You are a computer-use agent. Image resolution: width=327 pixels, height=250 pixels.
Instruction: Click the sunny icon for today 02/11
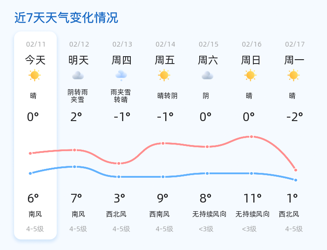click(x=34, y=75)
